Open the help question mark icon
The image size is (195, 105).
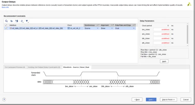[4, 99]
